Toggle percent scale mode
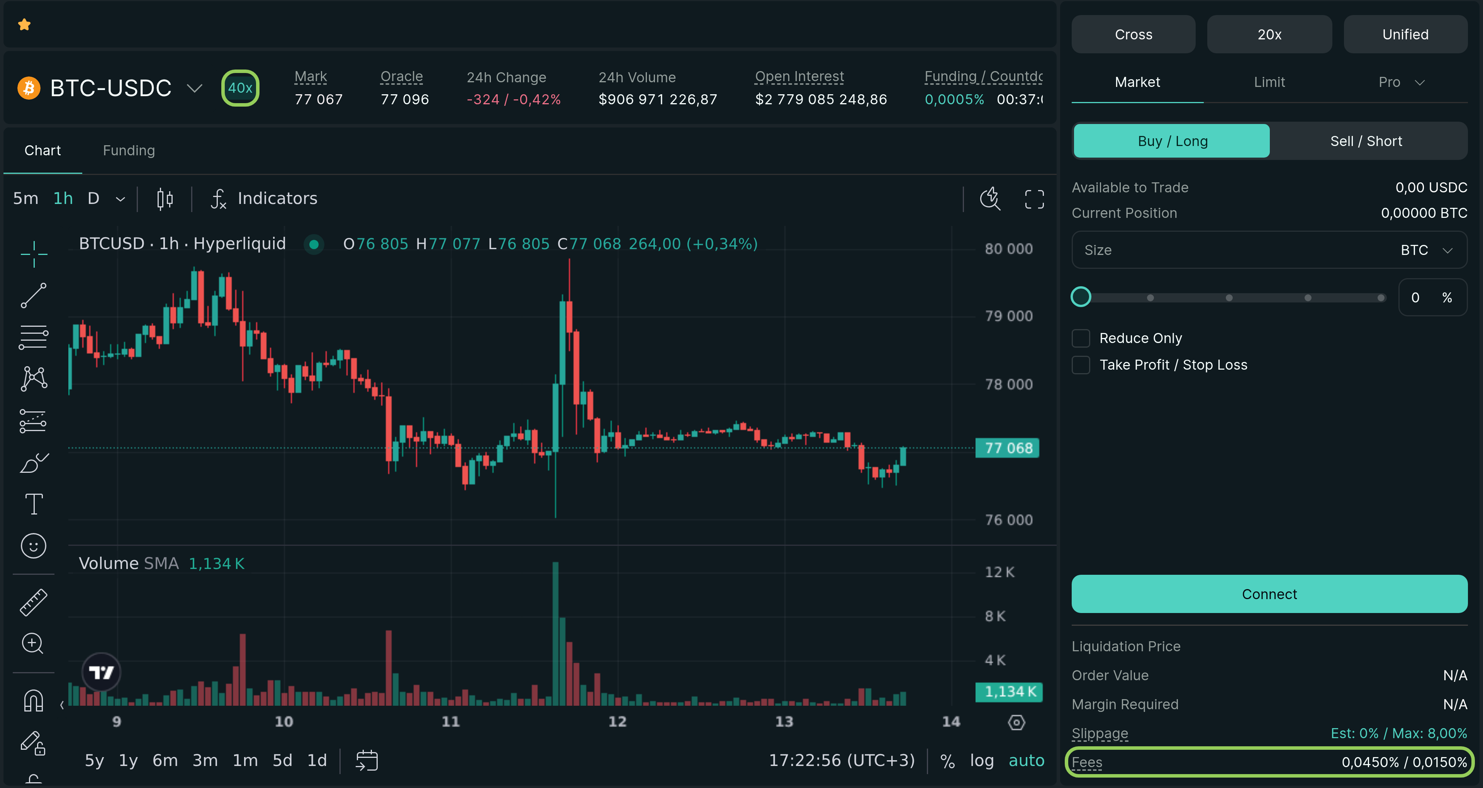 [x=948, y=761]
